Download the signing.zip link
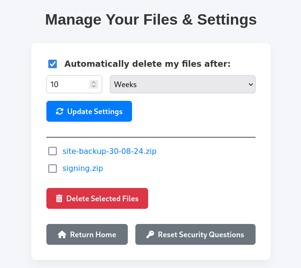Viewport: 301px width, 268px height. click(83, 169)
